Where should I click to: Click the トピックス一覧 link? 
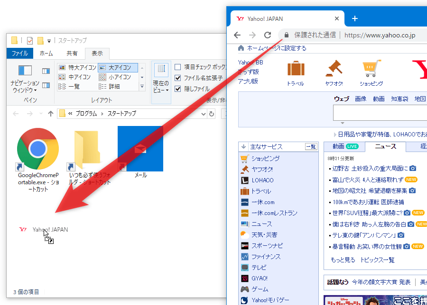(377, 260)
